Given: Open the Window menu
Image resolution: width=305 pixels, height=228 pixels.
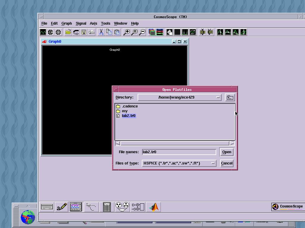Looking at the screenshot, I should point(120,23).
